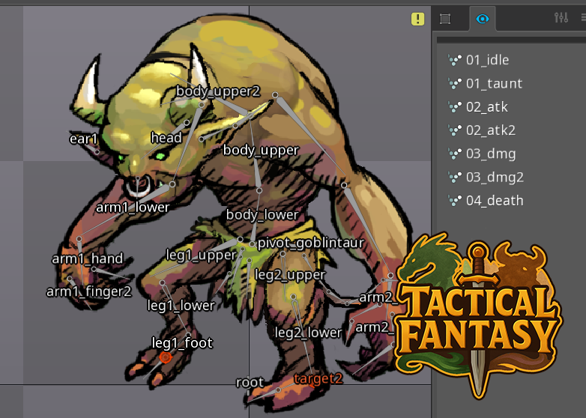Select the body_upper bone label

coord(261,150)
